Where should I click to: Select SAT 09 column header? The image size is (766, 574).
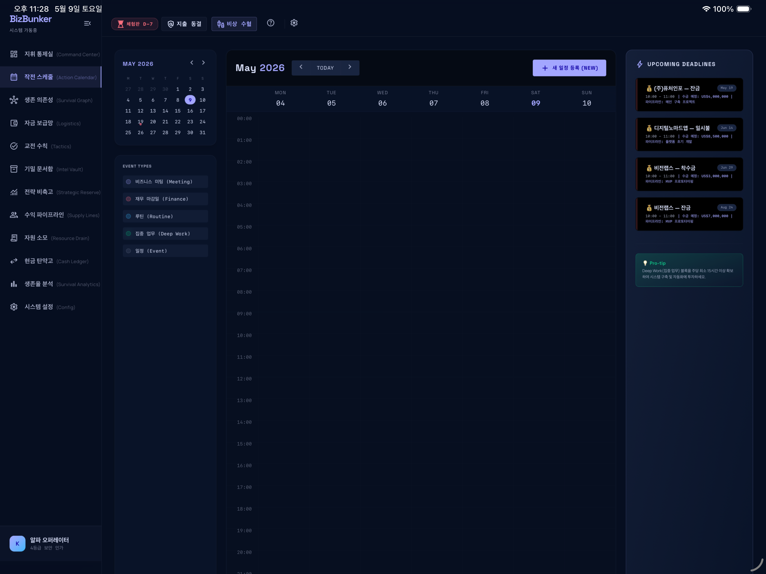(536, 99)
